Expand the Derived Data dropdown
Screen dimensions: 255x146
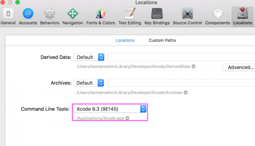(89, 57)
